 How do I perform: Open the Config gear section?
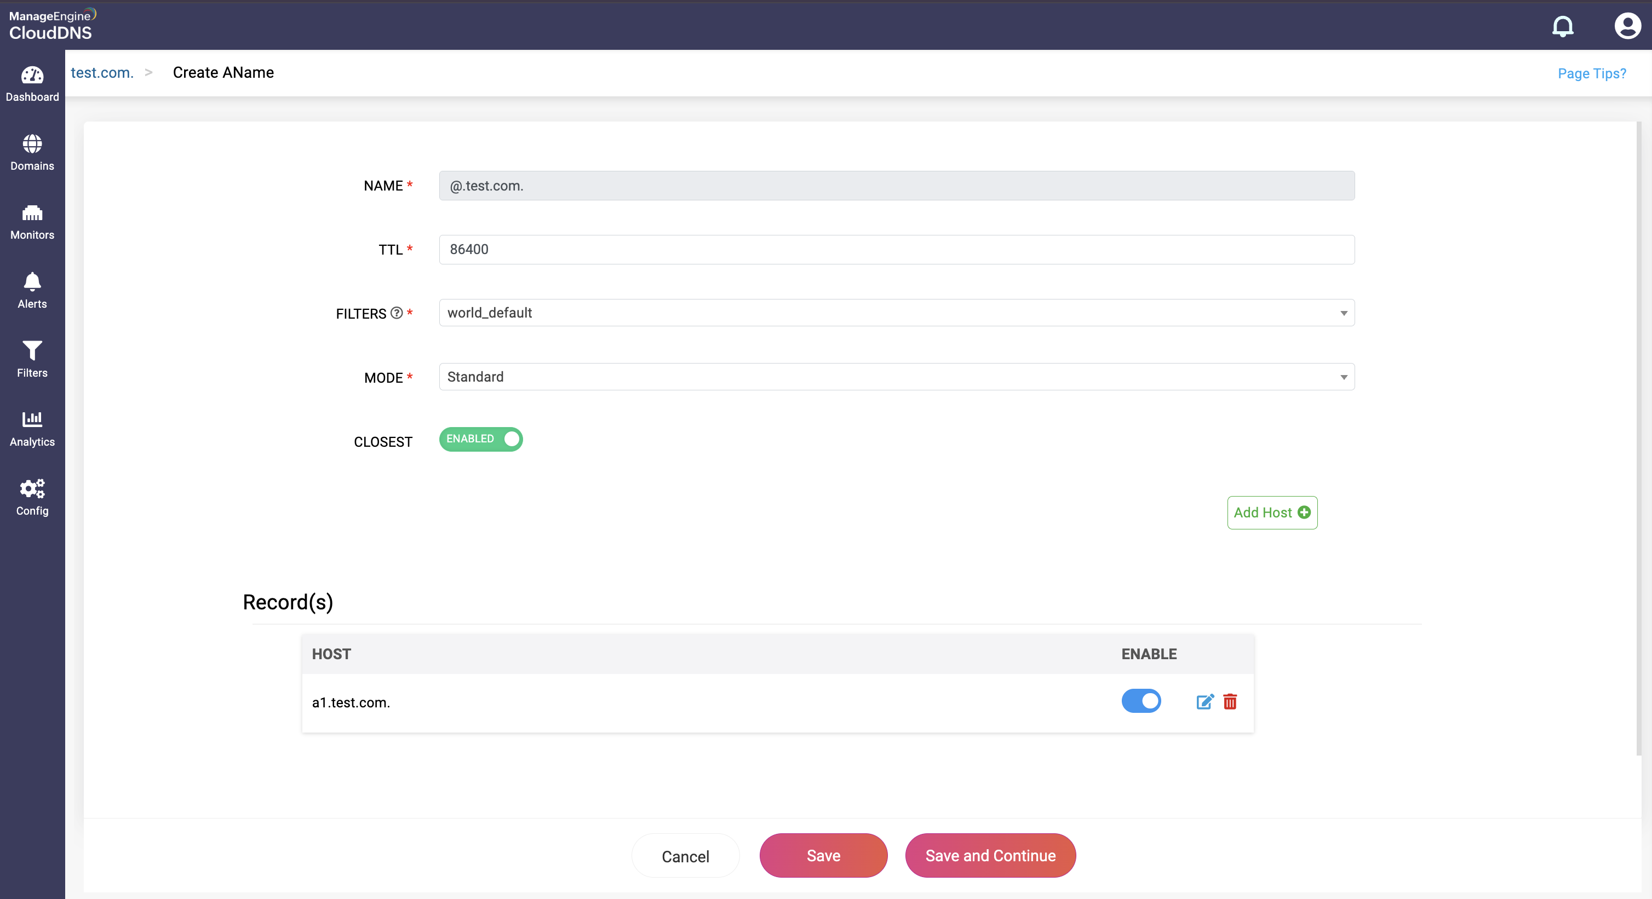(32, 497)
